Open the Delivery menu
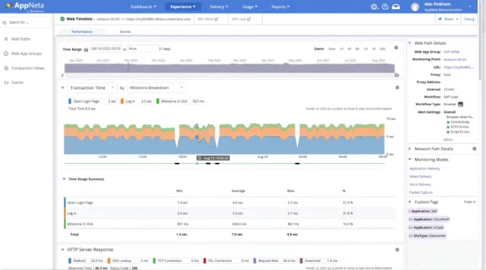The width and height of the screenshot is (486, 270). [219, 7]
